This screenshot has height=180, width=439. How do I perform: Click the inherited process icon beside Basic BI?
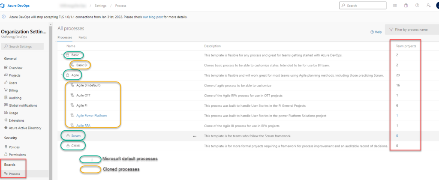pyautogui.click(x=72, y=65)
